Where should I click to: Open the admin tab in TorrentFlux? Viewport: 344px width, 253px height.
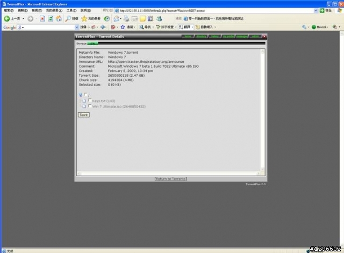255,37
